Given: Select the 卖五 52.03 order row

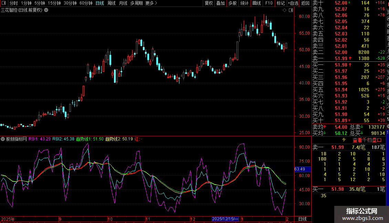Looking at the screenshot, I should click(349, 34).
